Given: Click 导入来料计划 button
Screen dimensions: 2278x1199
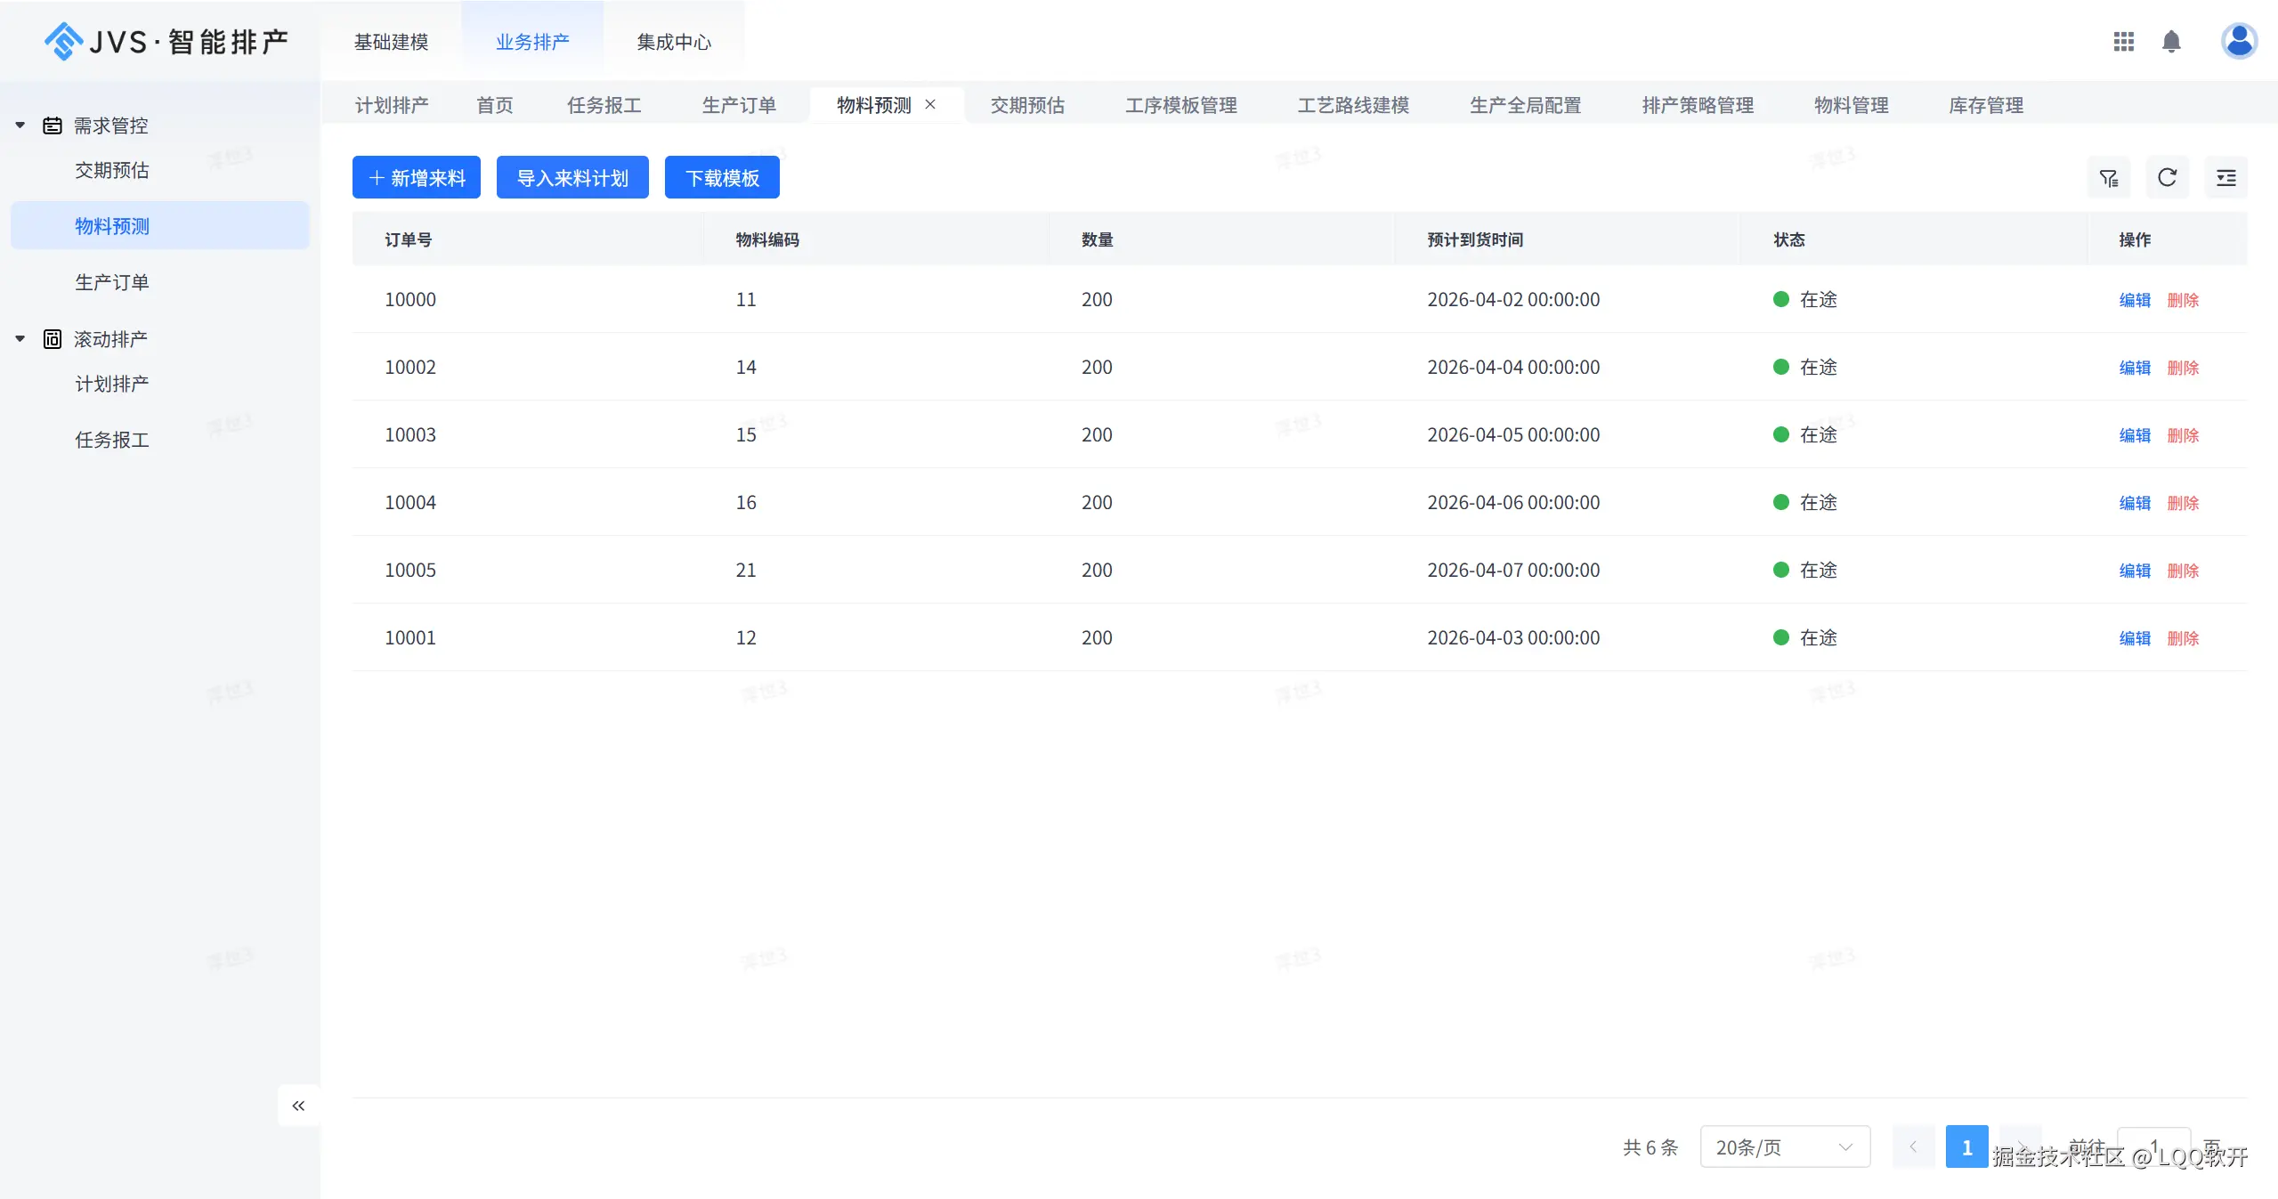Looking at the screenshot, I should pyautogui.click(x=572, y=178).
